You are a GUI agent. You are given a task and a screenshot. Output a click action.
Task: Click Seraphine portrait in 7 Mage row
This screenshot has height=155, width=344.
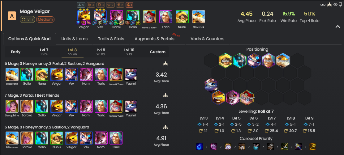(11, 107)
